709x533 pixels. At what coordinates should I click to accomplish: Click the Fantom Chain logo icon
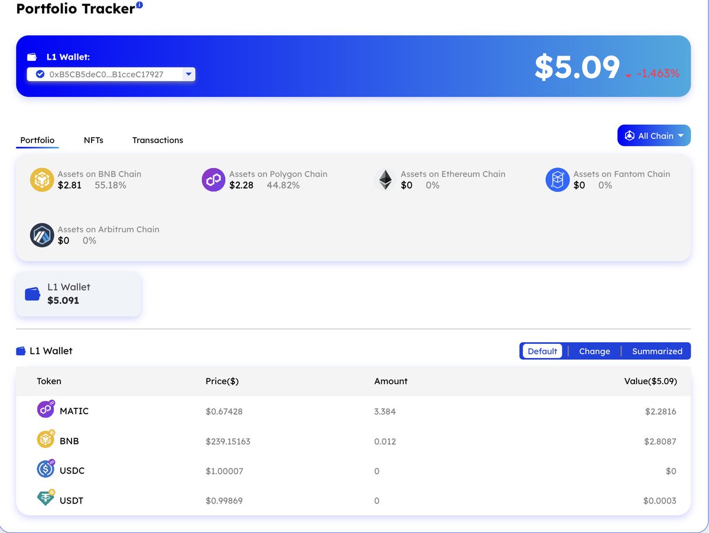pos(557,180)
